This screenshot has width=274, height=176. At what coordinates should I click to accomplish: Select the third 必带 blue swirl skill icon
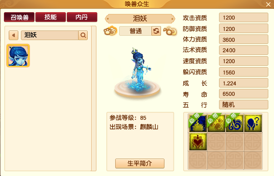(x=234, y=123)
